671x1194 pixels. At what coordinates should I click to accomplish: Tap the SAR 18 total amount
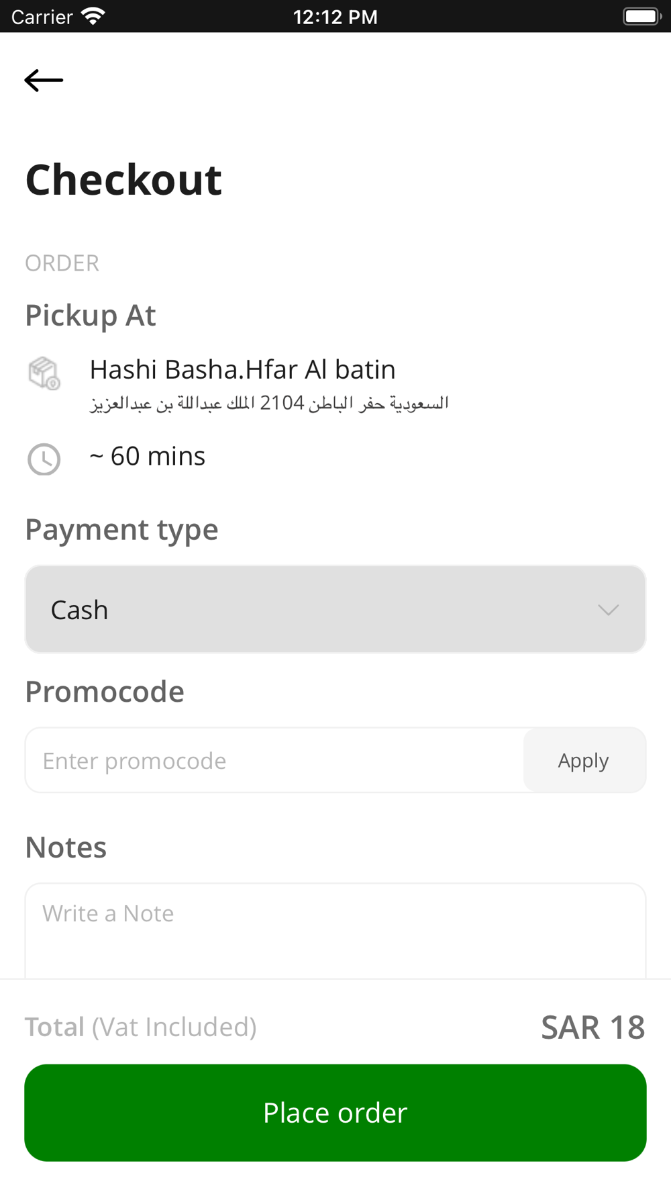click(593, 1027)
